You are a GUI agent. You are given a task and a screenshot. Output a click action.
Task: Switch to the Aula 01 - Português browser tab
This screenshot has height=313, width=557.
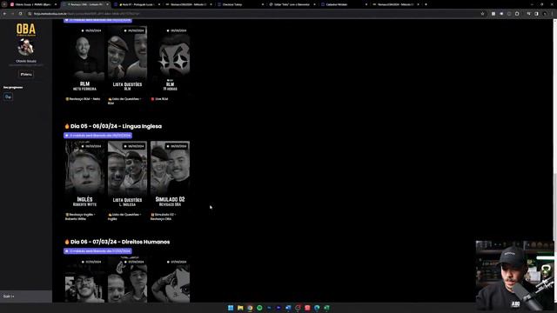137,4
